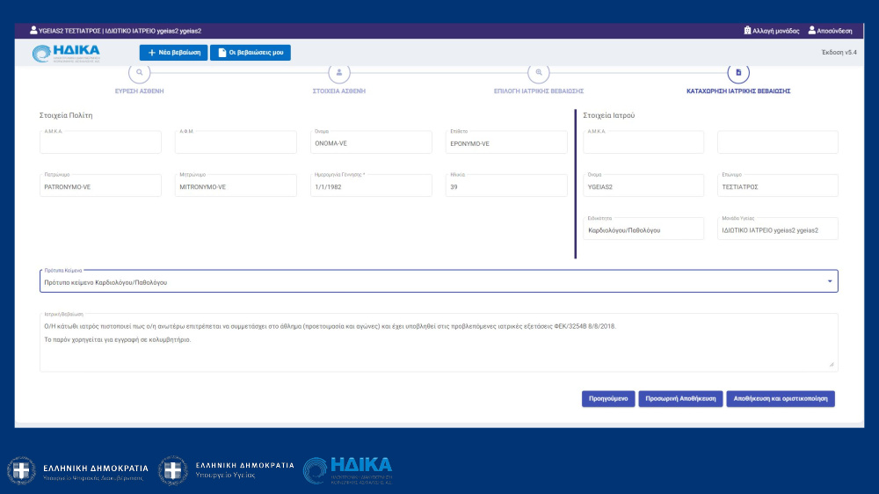
Task: Click the magnifier icon of Επιλογή Ιατρικής Βεβαίωσης step
Action: pyautogui.click(x=539, y=72)
